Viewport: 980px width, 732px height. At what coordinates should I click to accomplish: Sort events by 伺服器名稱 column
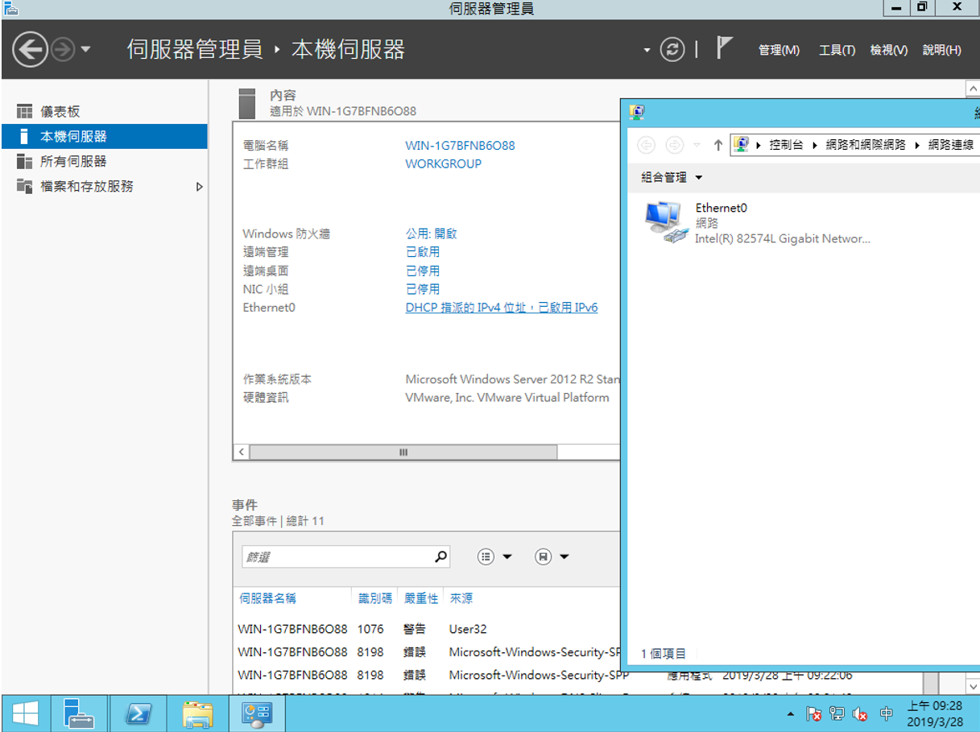[267, 598]
